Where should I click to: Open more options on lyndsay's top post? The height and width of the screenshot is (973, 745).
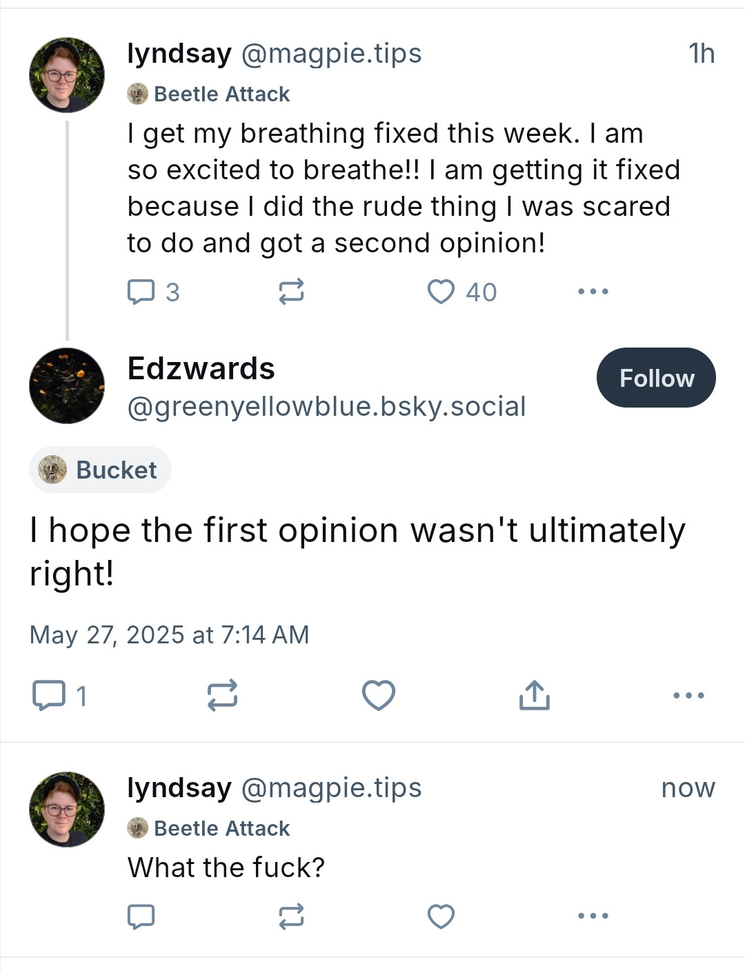(593, 292)
